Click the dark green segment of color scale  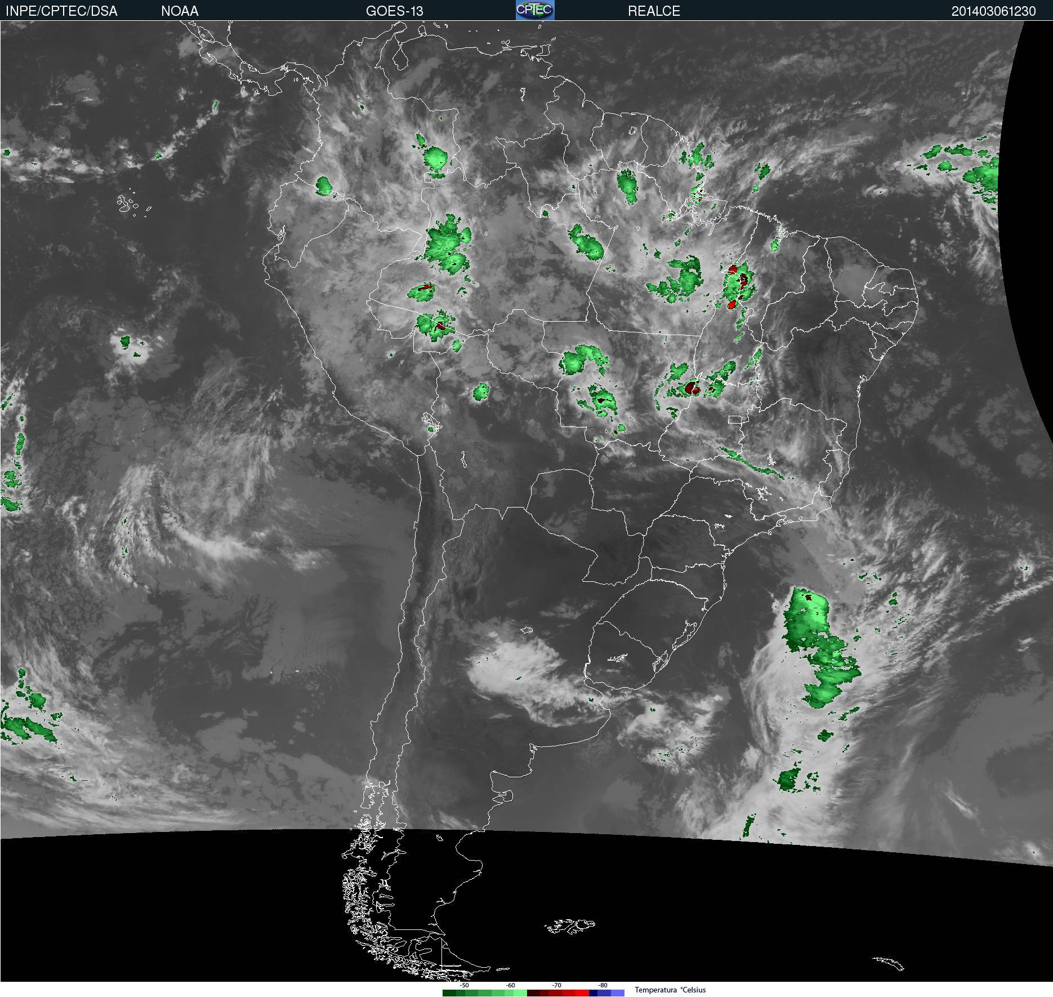(x=449, y=992)
